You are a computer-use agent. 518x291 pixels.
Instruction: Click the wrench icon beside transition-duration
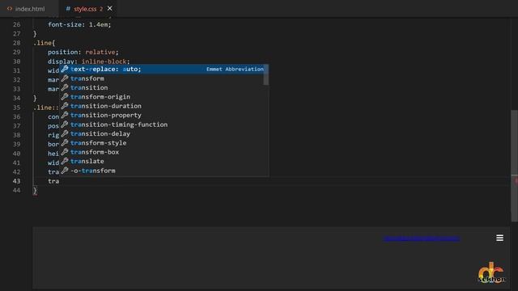(x=65, y=106)
